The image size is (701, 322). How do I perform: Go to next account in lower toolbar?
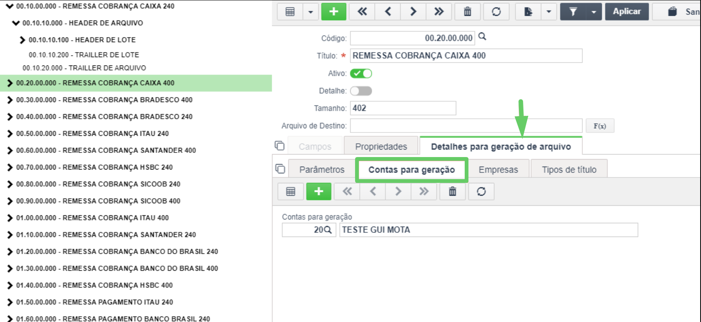pyautogui.click(x=398, y=192)
